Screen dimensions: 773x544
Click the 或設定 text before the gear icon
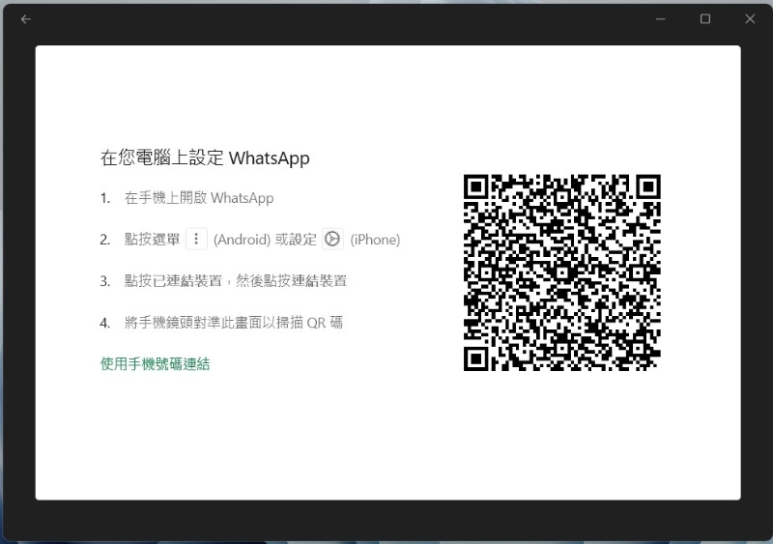[298, 240]
